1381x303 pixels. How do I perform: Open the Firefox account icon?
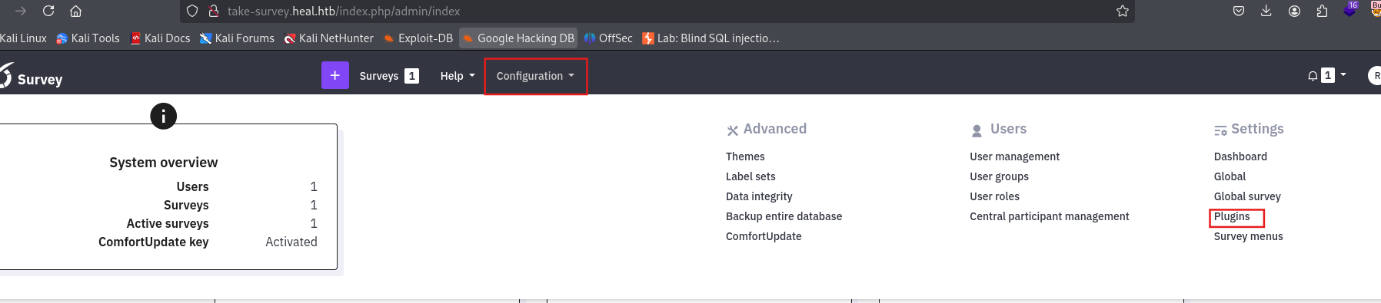[x=1295, y=11]
